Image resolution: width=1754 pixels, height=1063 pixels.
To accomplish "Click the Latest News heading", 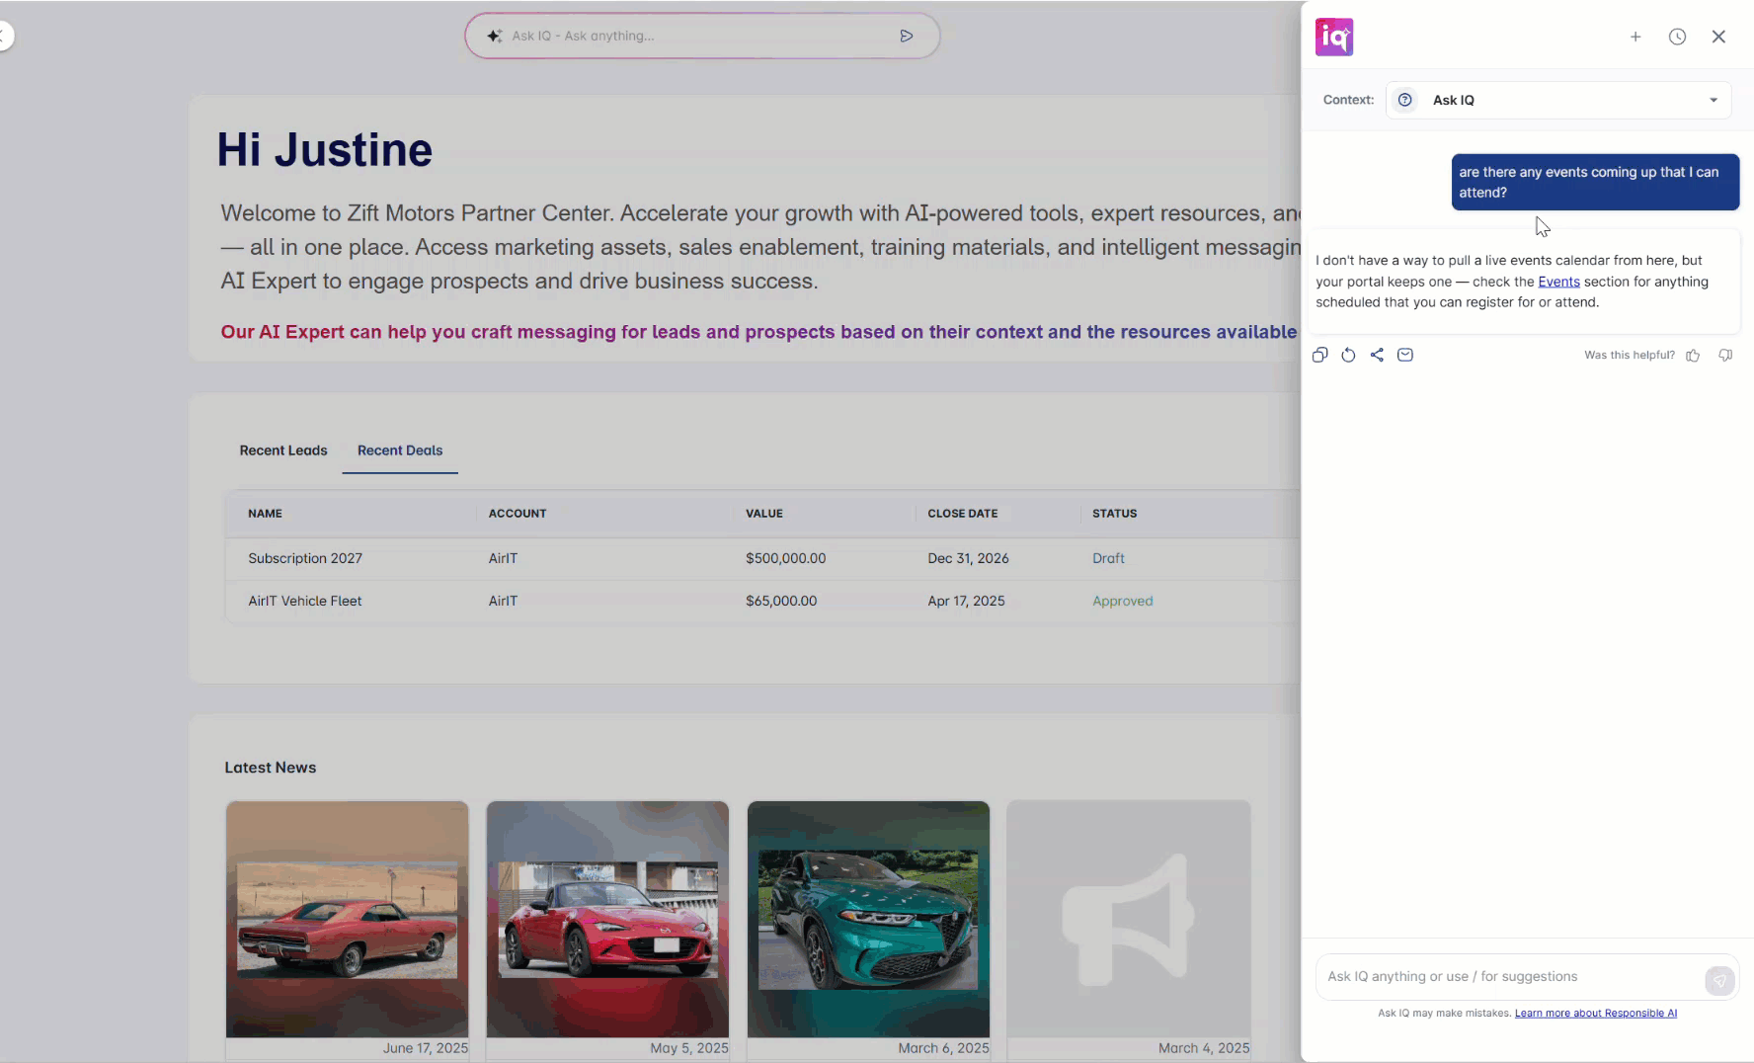I will pyautogui.click(x=270, y=768).
